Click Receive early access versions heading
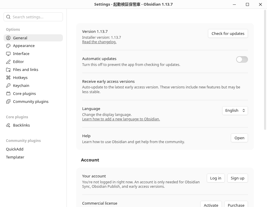This screenshot has width=267, height=207. 108,81
